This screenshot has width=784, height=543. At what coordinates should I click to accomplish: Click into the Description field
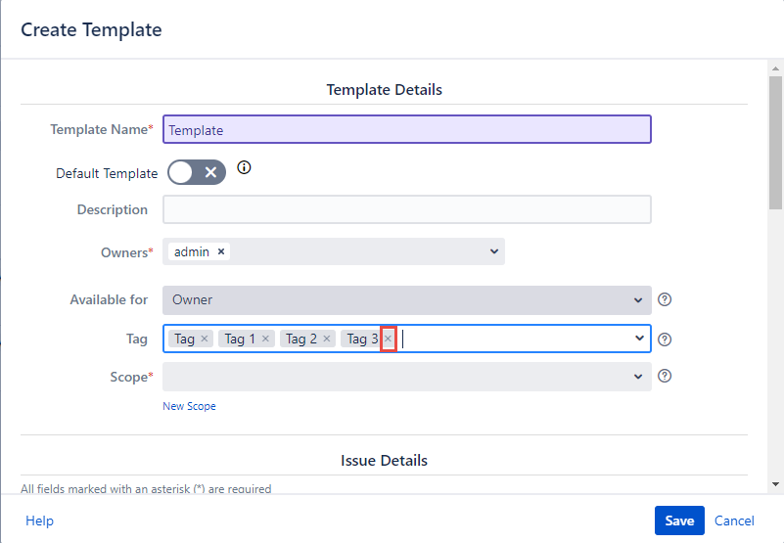406,209
